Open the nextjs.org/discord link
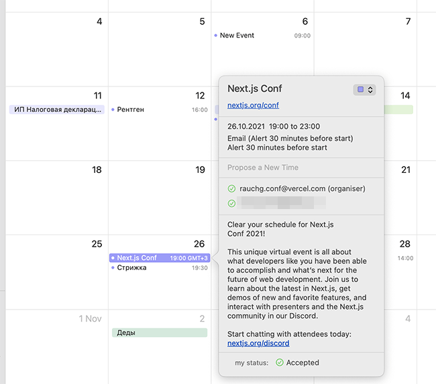 [x=258, y=343]
